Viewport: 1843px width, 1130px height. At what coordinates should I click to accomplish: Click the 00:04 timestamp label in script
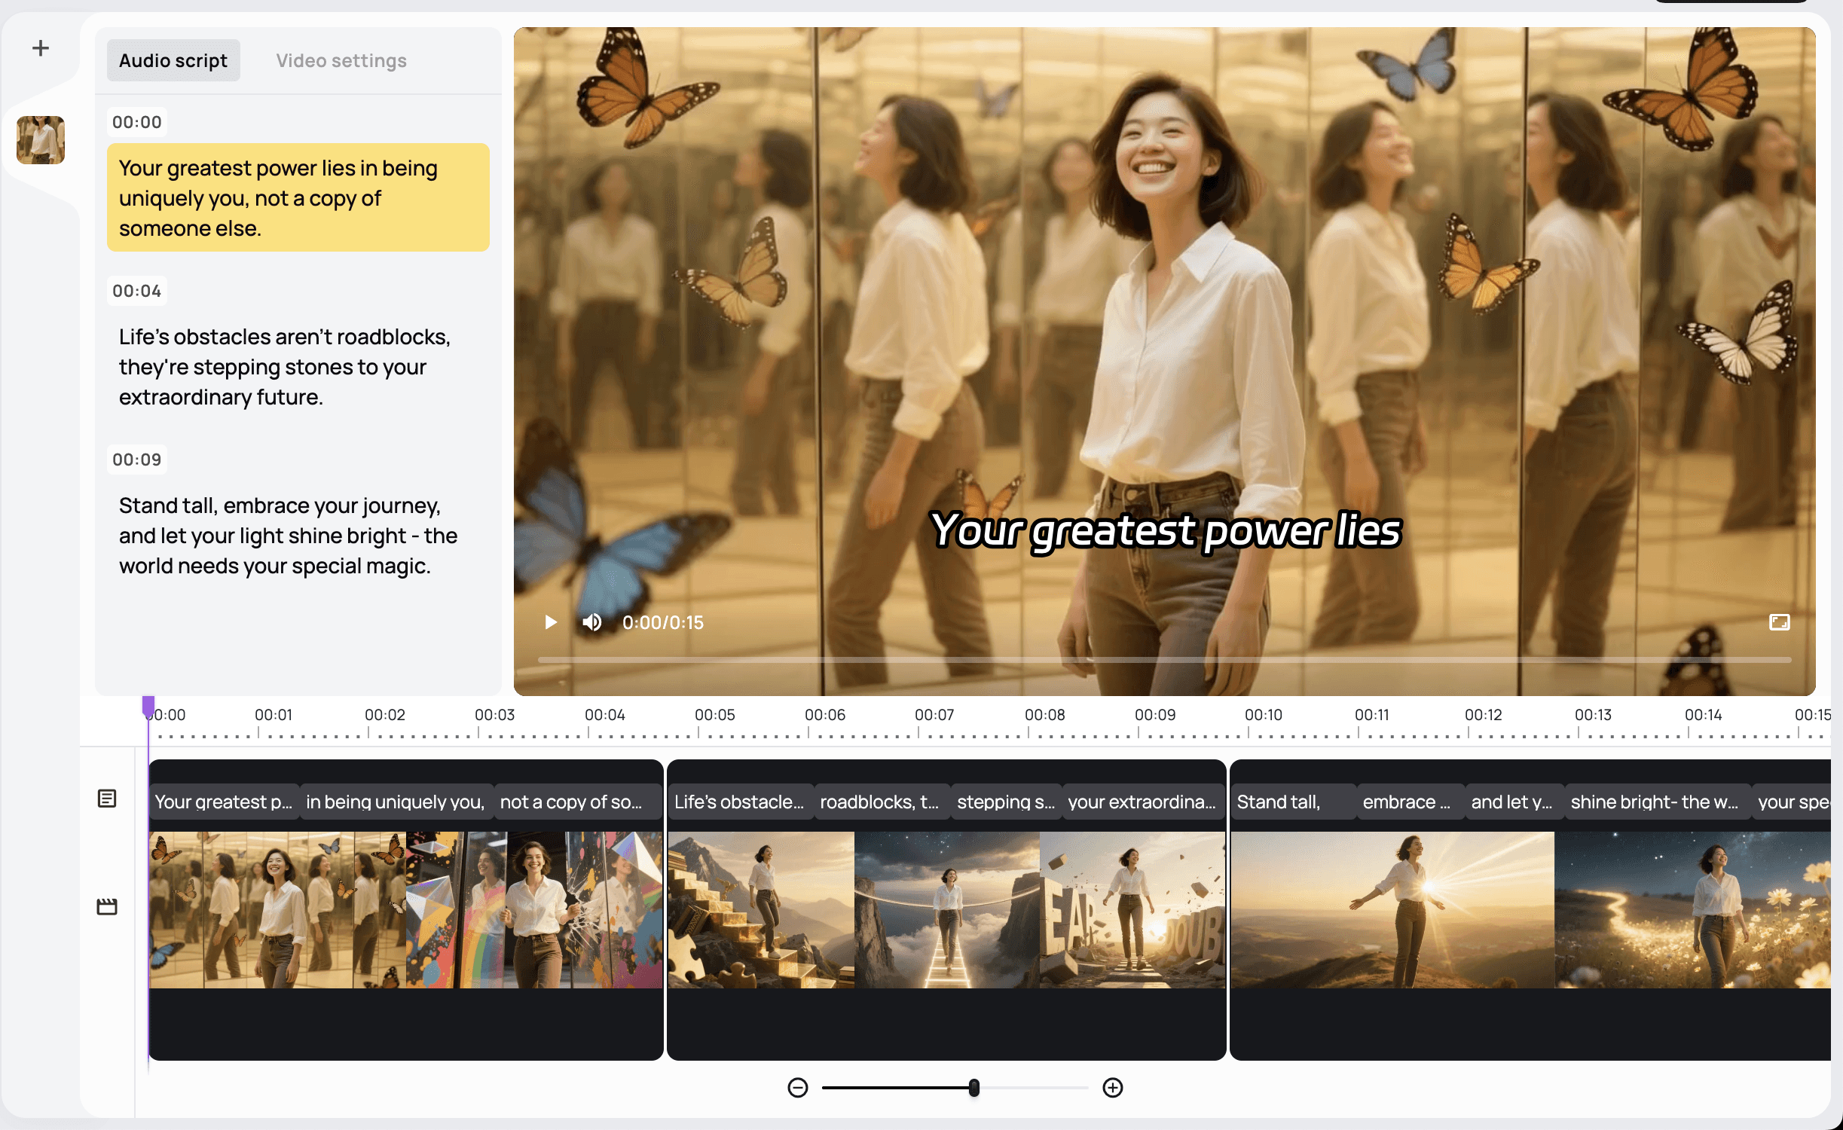(137, 291)
